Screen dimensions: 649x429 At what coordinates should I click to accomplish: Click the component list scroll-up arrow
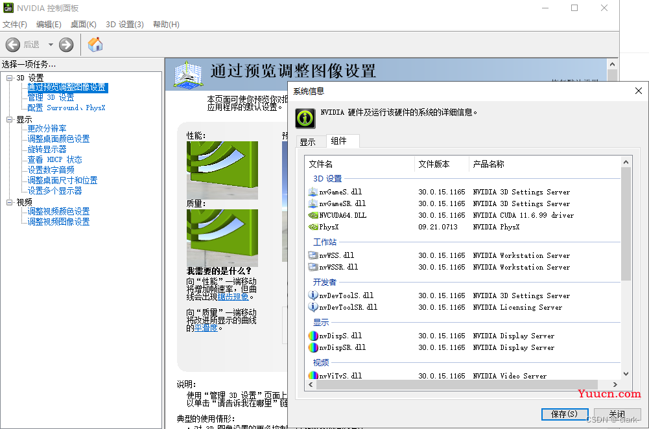[x=626, y=162]
